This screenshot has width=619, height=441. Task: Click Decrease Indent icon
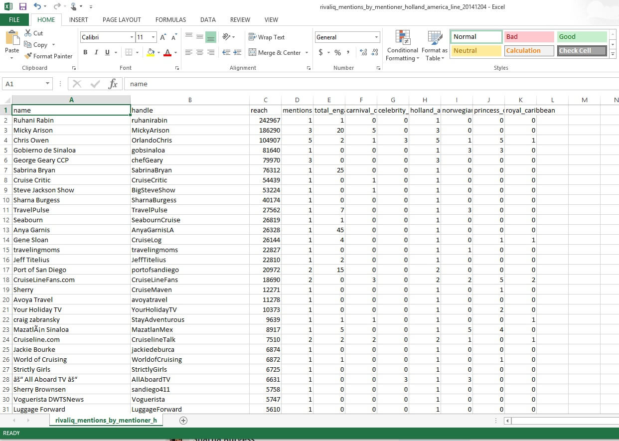226,52
